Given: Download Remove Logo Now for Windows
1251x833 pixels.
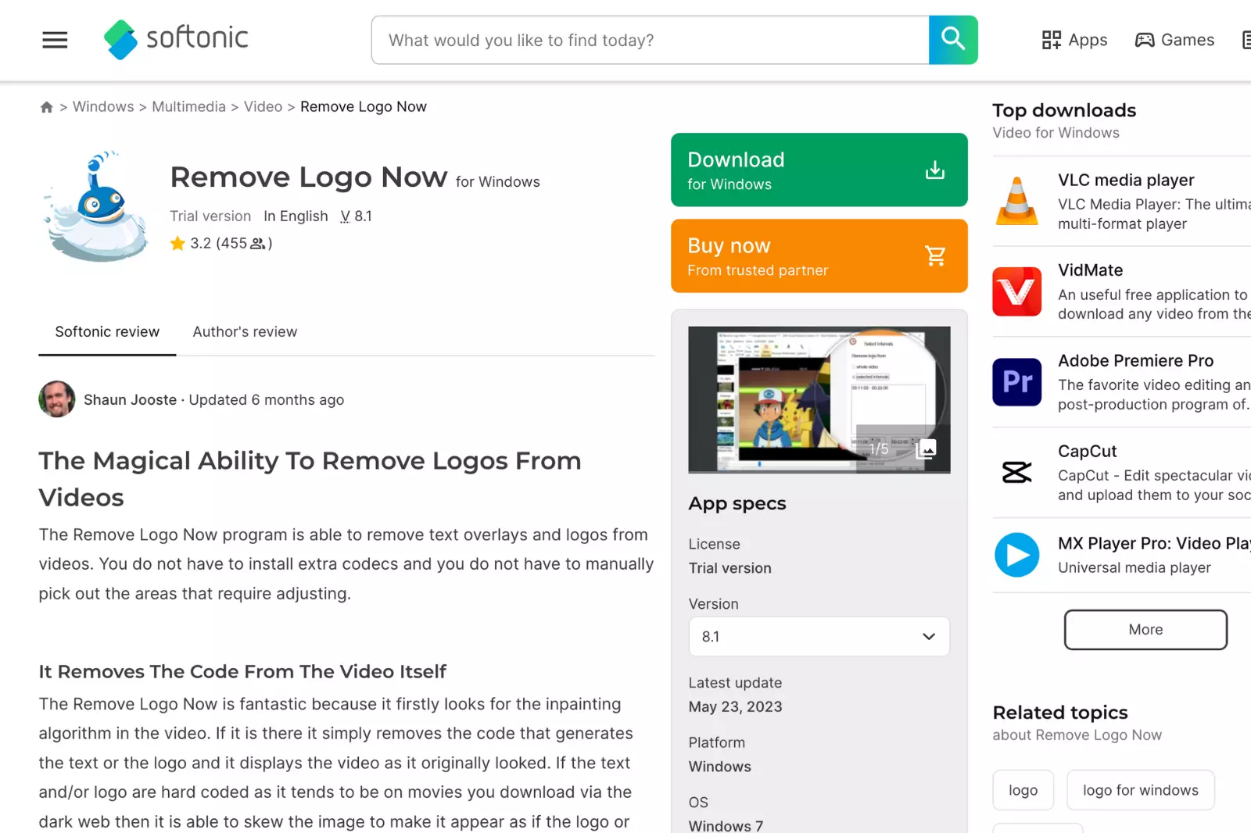Looking at the screenshot, I should click(x=819, y=170).
